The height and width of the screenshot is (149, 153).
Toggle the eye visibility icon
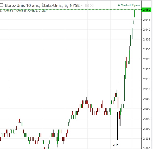pos(87,5)
